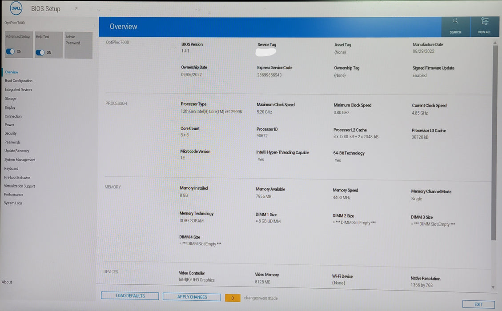The height and width of the screenshot is (311, 502).
Task: Click Signed Firmware Update Enabled value
Action: [x=419, y=76]
